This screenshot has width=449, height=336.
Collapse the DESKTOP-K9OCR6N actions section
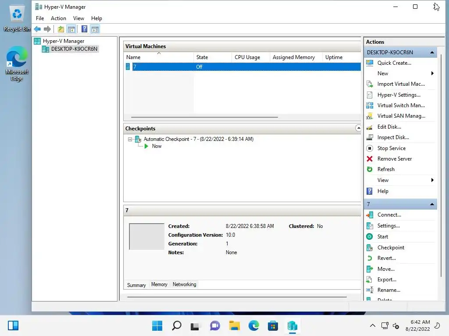pos(432,52)
